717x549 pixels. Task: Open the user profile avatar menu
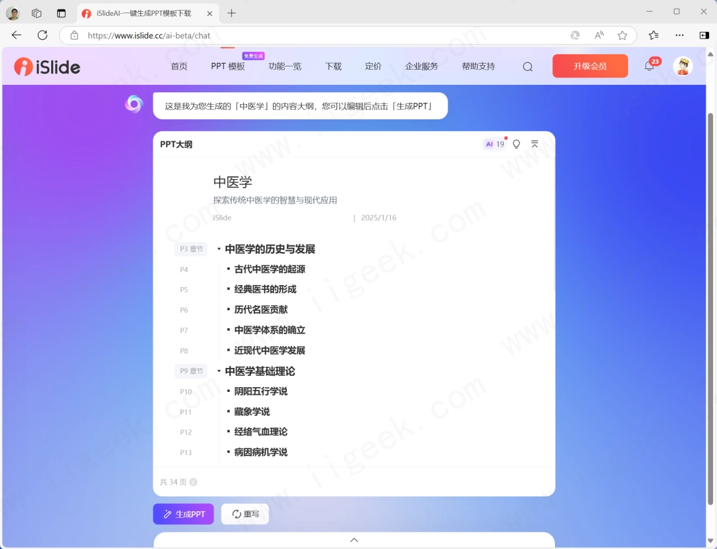pyautogui.click(x=682, y=66)
